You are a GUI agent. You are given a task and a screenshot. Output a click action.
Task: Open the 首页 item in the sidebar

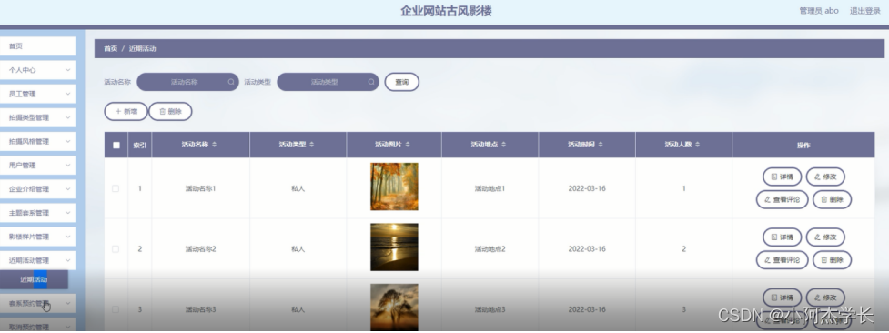pos(38,46)
